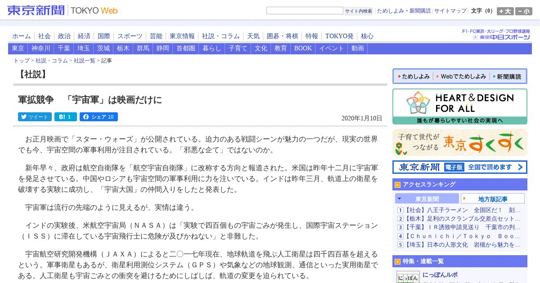Switch ranking to 地方版記事 tab

tap(493, 199)
